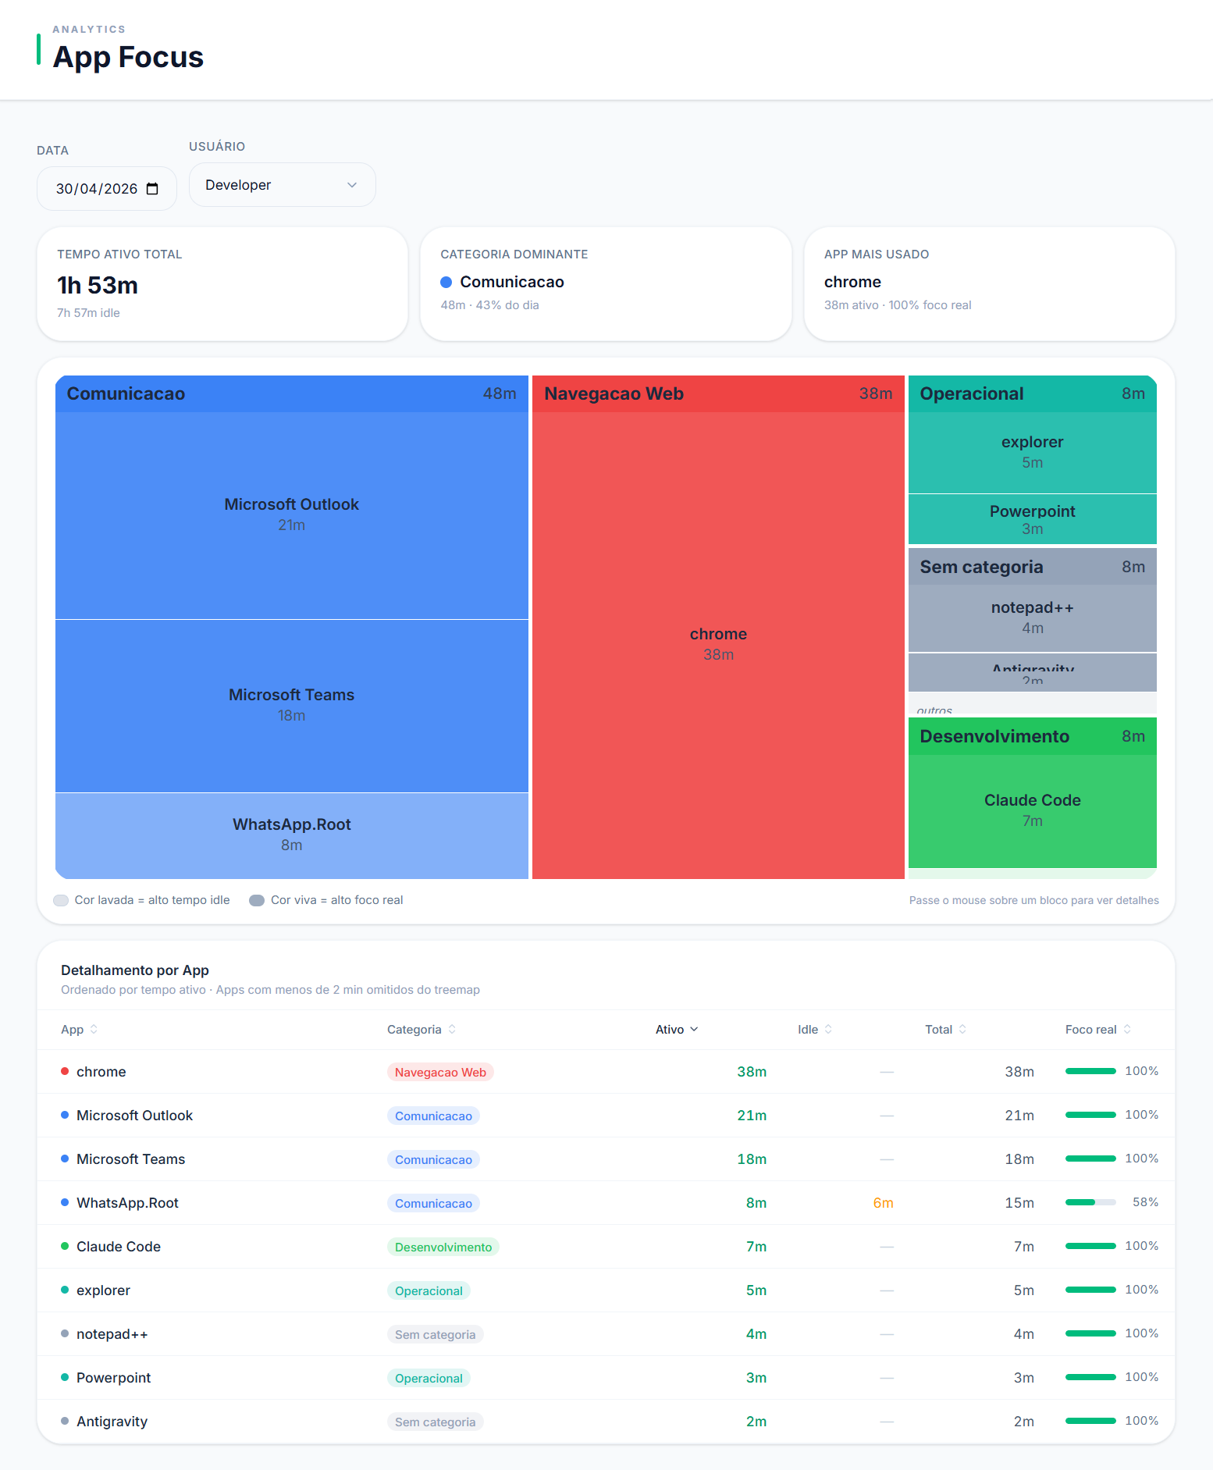Click the Tempo Ativo Total card

point(222,284)
